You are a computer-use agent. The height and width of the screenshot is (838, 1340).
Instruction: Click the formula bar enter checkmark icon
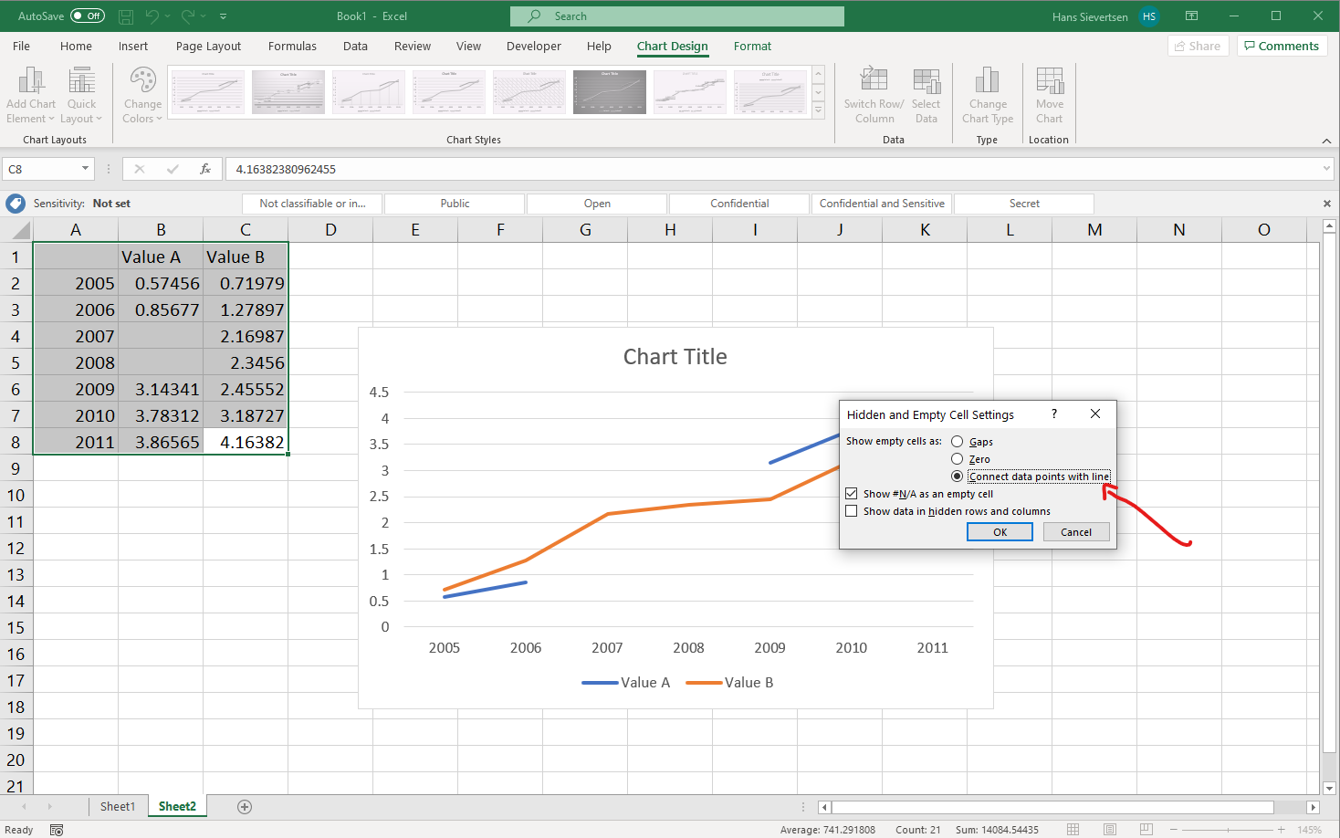pyautogui.click(x=173, y=169)
